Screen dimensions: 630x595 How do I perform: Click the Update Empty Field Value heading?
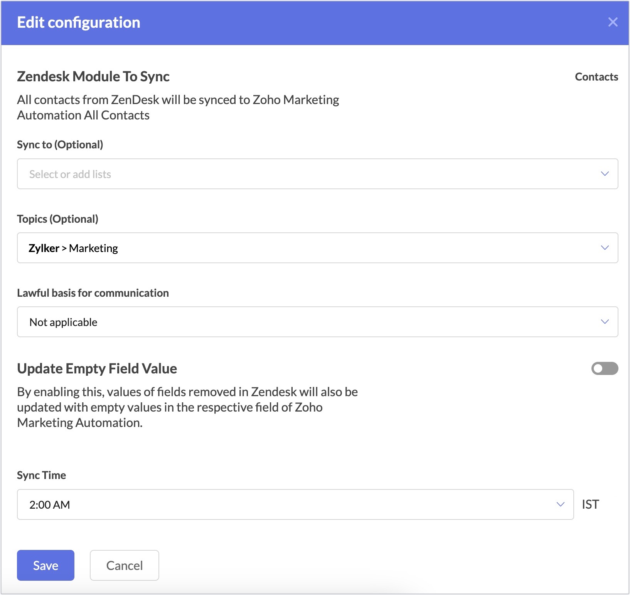[x=97, y=368]
